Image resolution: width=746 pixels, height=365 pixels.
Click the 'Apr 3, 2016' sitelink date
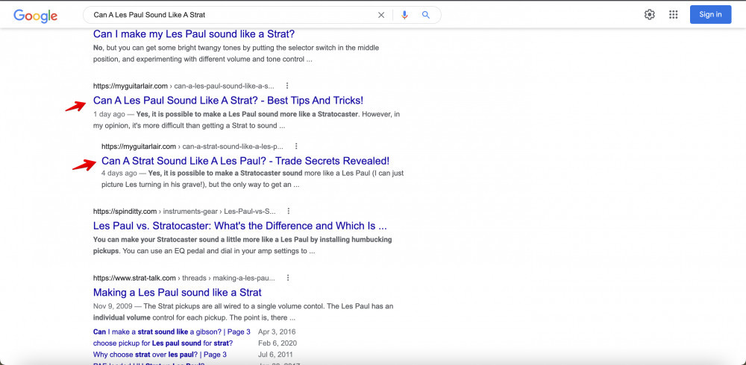coord(277,331)
